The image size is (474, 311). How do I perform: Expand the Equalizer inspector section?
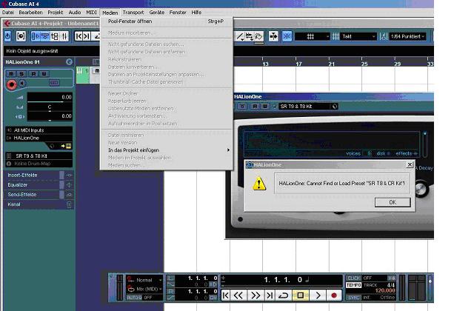tap(39, 185)
